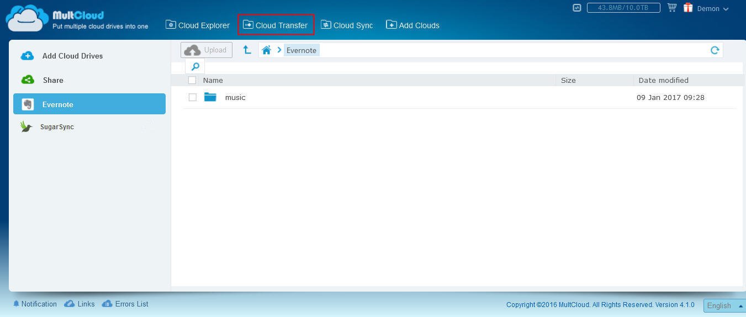The width and height of the screenshot is (746, 317).
Task: Go to the home root icon
Action: 266,50
